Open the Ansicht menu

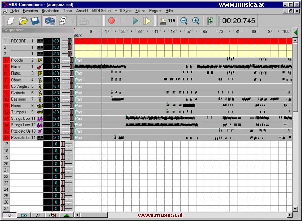coord(82,11)
